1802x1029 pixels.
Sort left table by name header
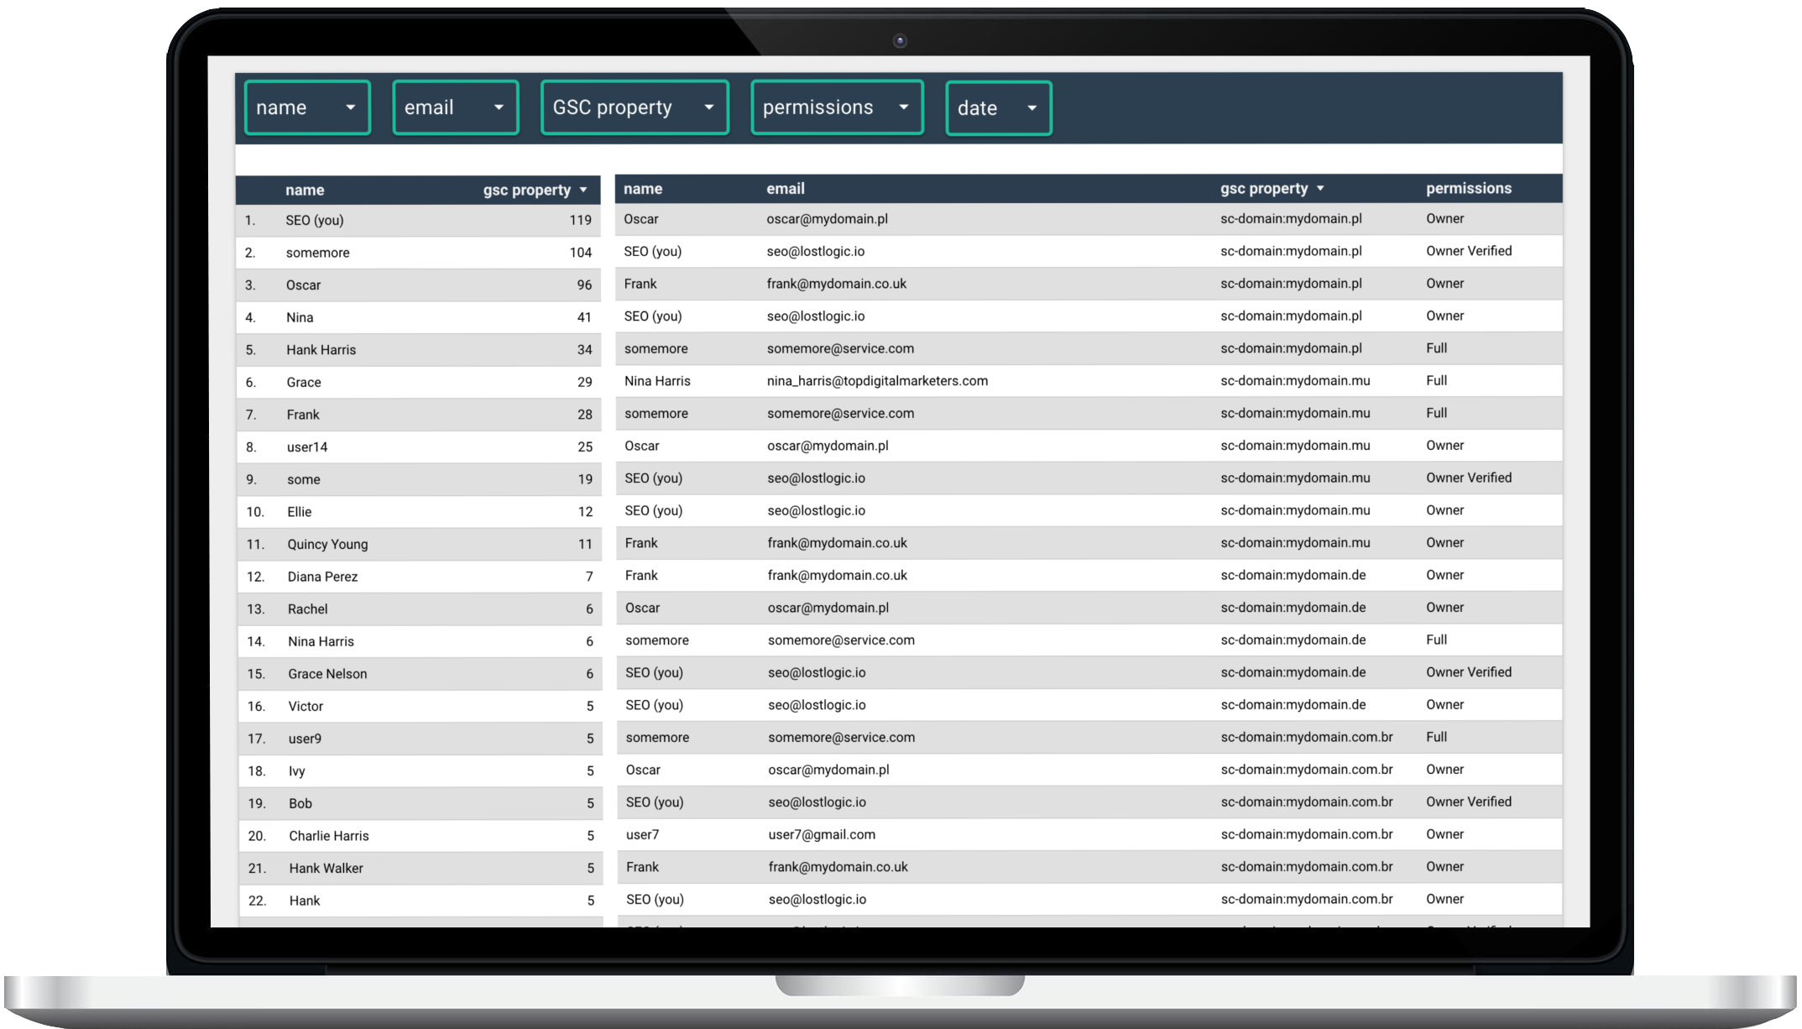point(305,191)
